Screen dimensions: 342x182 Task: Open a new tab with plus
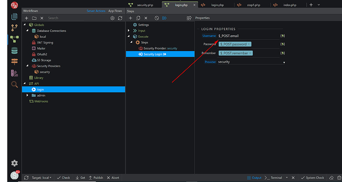(x=311, y=5)
